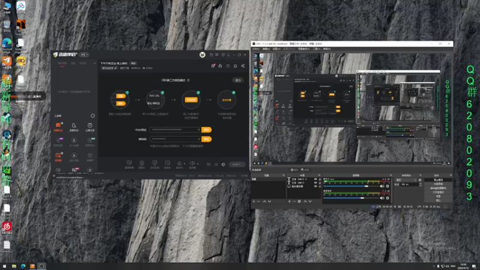Screen dimensions: 480x270
Task: Open source properties gear below OBS Sources list
Action: [299, 202]
